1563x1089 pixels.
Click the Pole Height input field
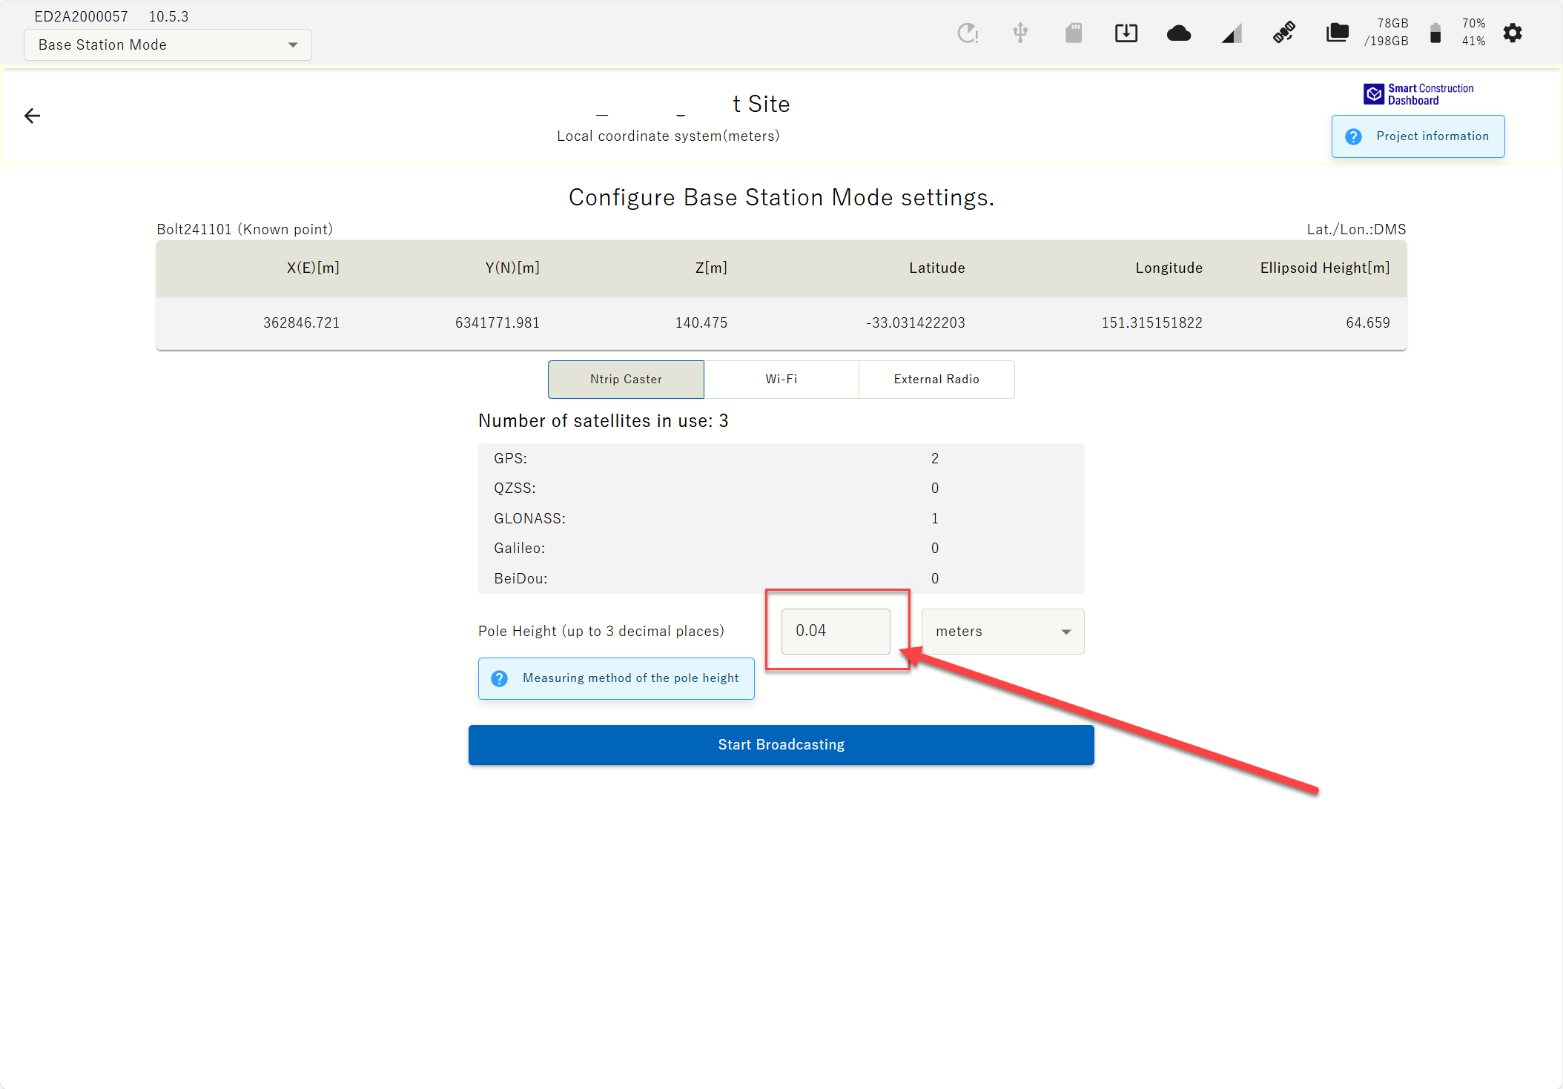(836, 632)
